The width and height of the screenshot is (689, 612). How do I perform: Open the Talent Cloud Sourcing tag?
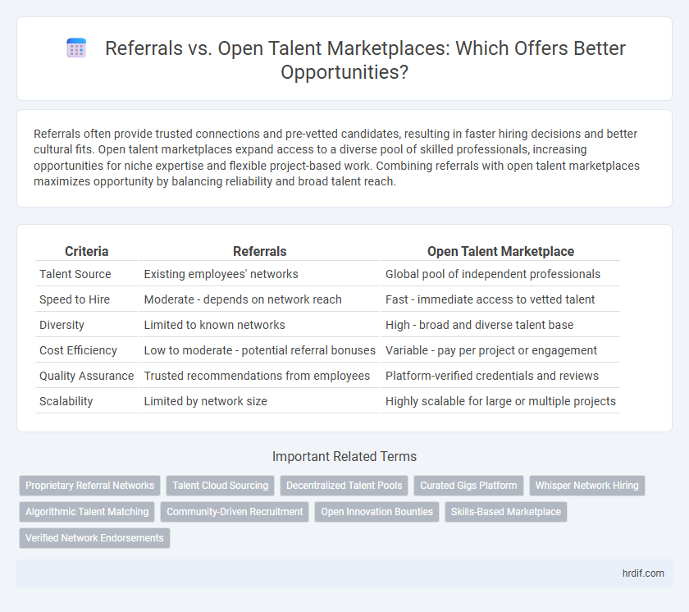(x=220, y=486)
